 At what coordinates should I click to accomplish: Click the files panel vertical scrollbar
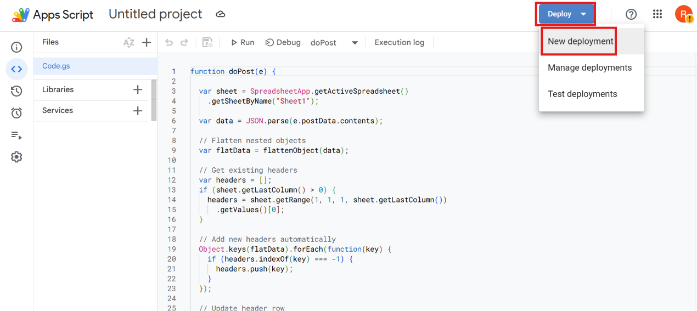[x=154, y=100]
